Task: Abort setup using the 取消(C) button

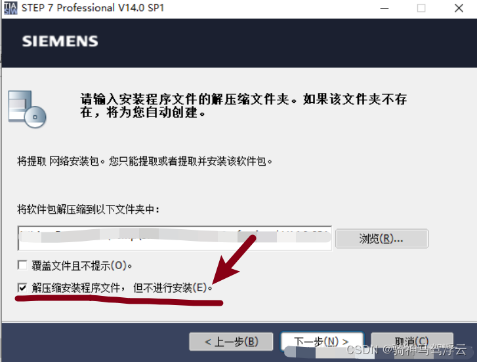Action: click(412, 342)
